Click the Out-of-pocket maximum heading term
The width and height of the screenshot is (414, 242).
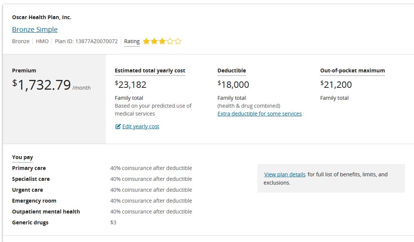pyautogui.click(x=353, y=71)
